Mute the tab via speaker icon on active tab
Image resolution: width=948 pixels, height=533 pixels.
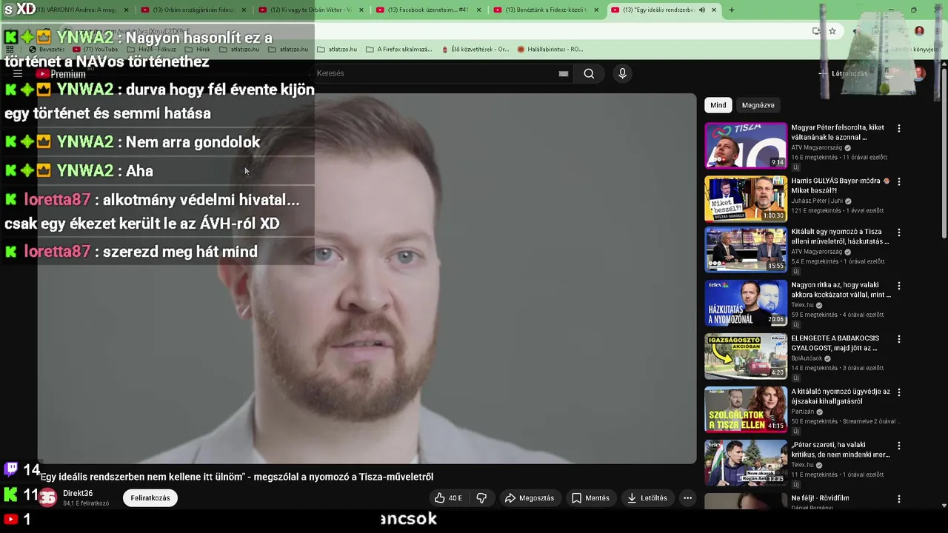click(x=702, y=10)
